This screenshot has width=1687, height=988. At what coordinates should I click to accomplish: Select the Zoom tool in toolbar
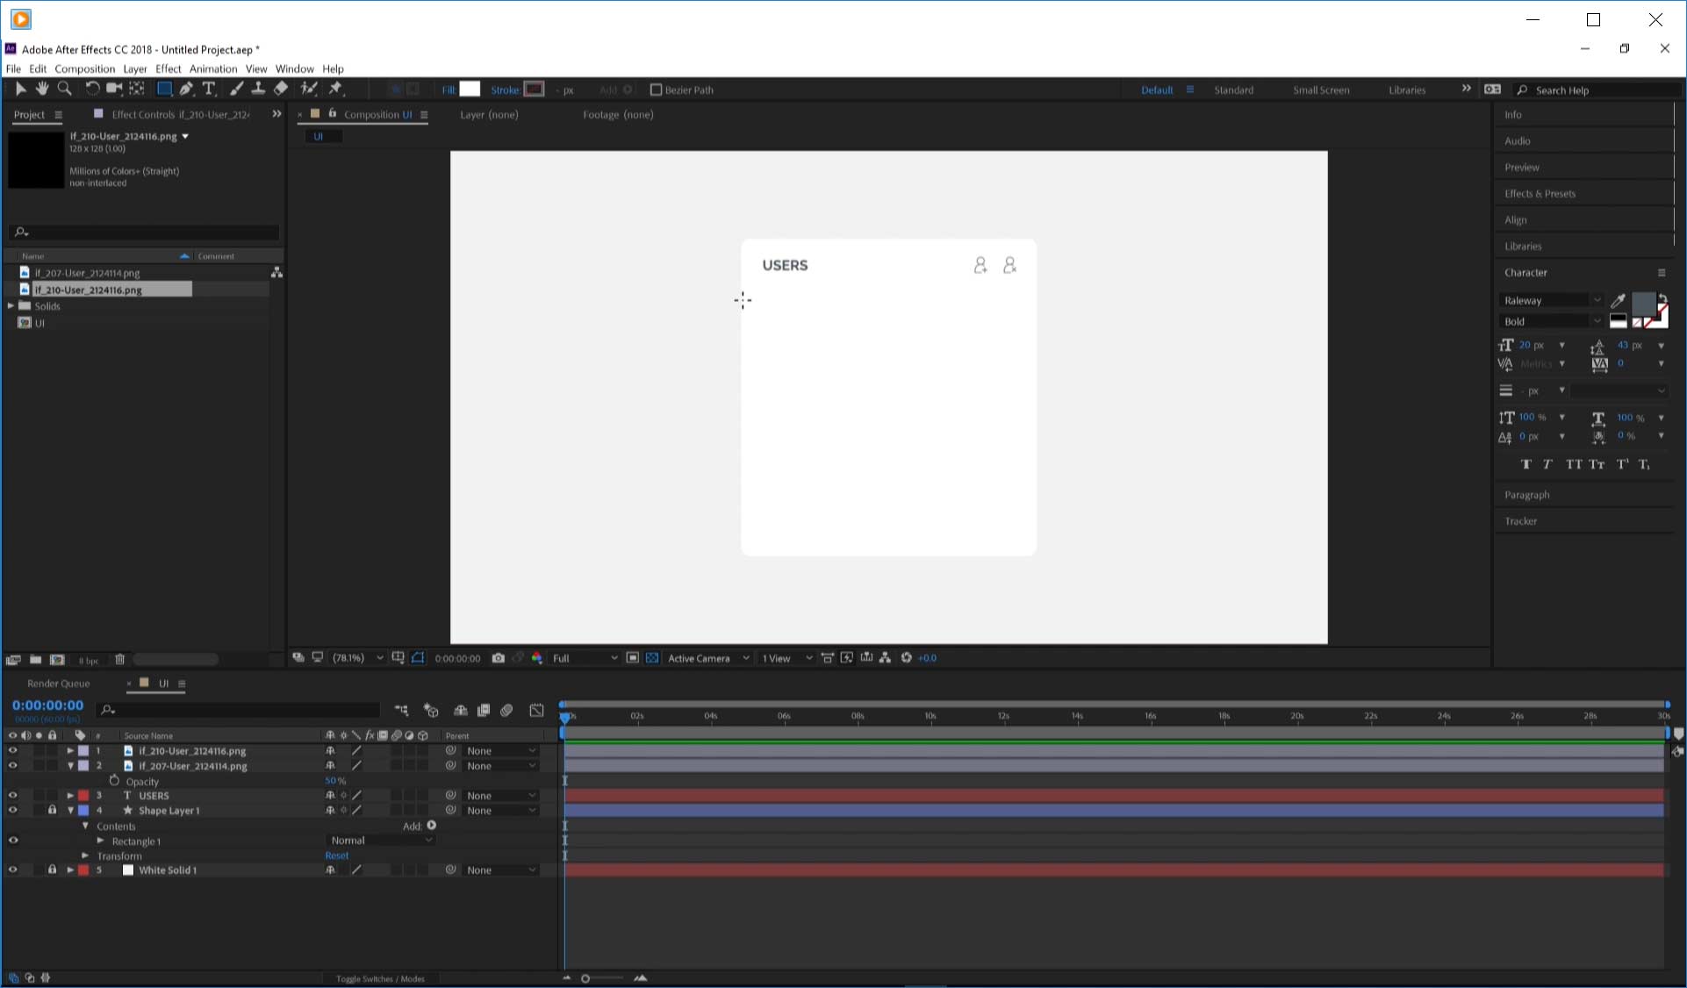pos(64,89)
